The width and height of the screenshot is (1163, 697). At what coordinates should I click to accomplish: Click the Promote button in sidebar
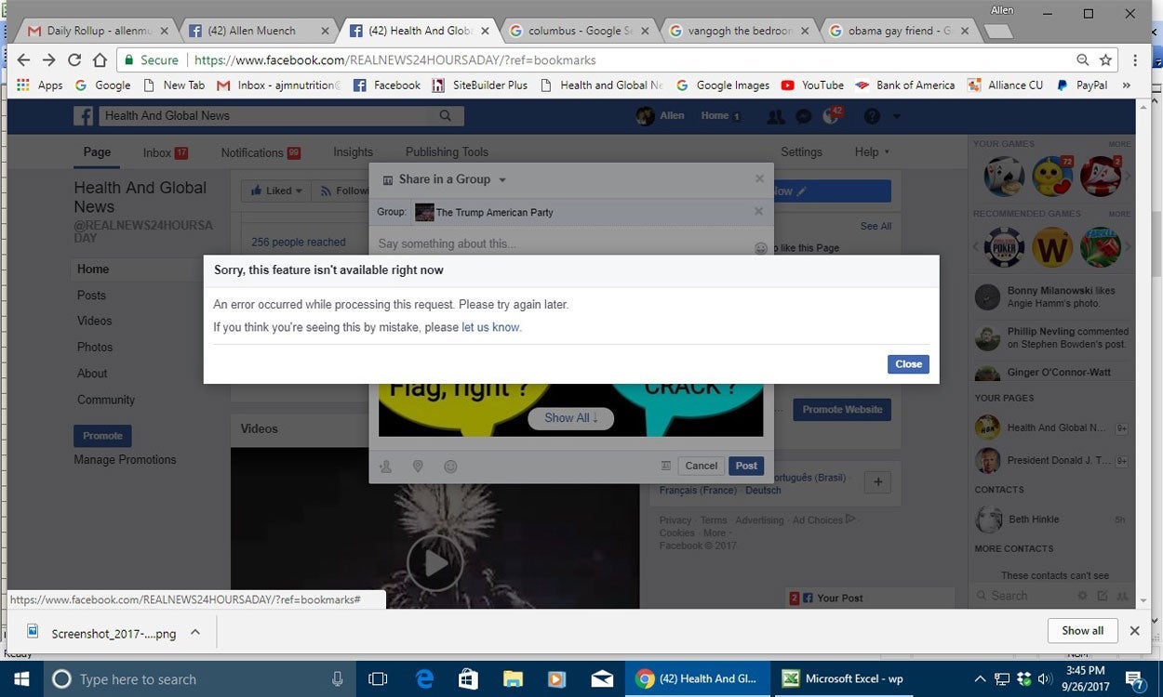click(x=102, y=436)
